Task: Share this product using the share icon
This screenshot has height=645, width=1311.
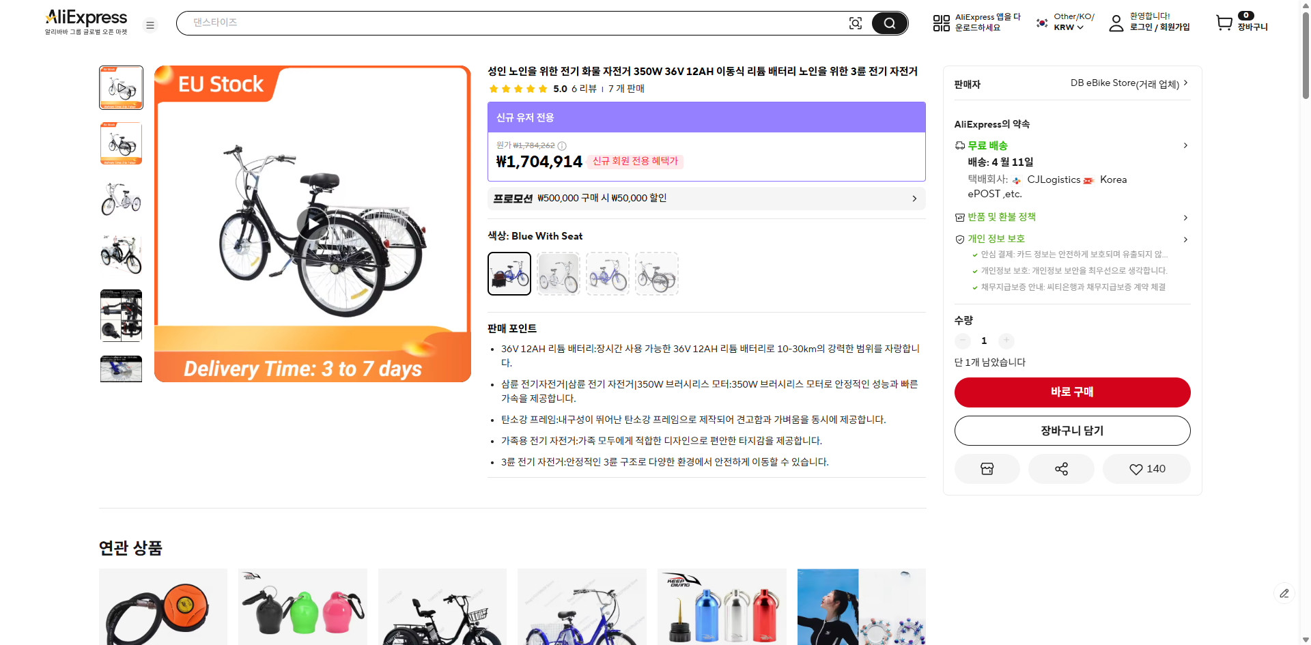Action: coord(1061,469)
